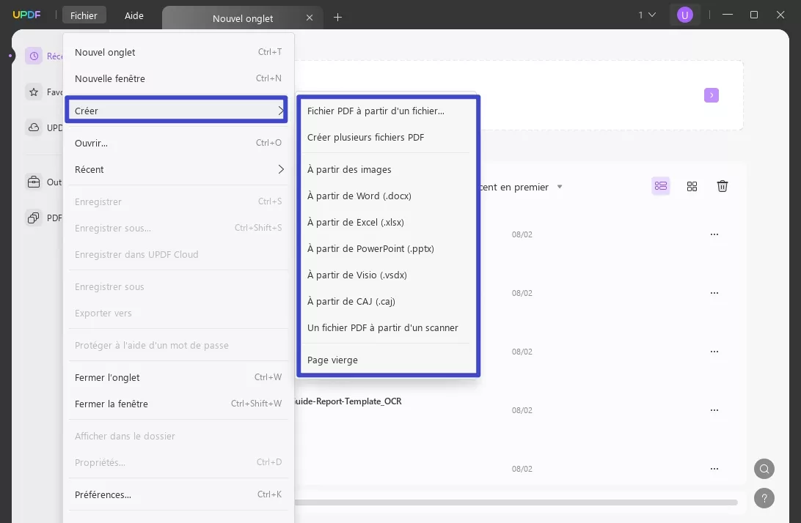The width and height of the screenshot is (801, 523).
Task: Select Nouvel onglet menu entry
Action: pyautogui.click(x=178, y=52)
